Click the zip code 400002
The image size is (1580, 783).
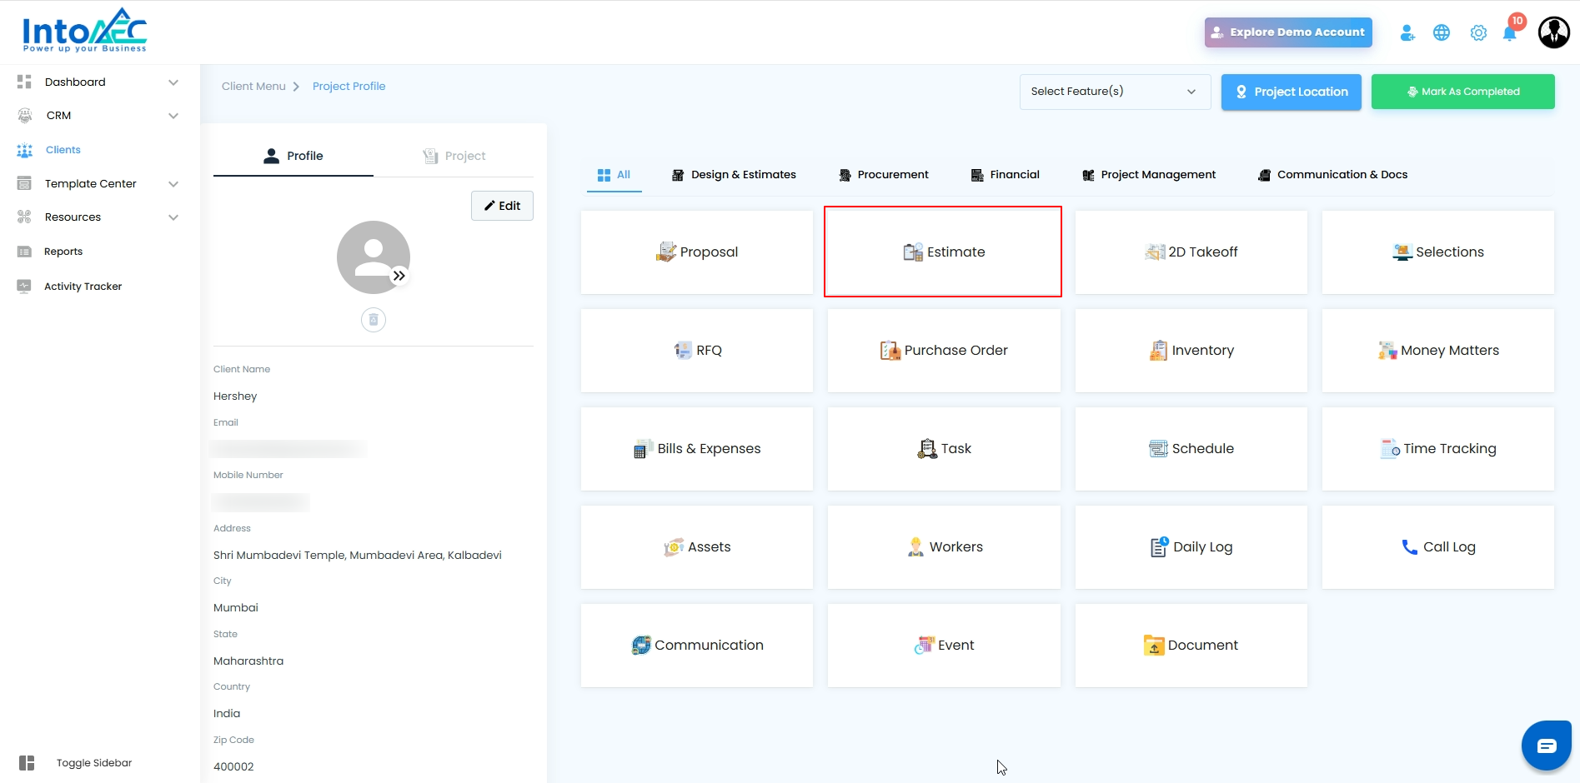pyautogui.click(x=233, y=766)
